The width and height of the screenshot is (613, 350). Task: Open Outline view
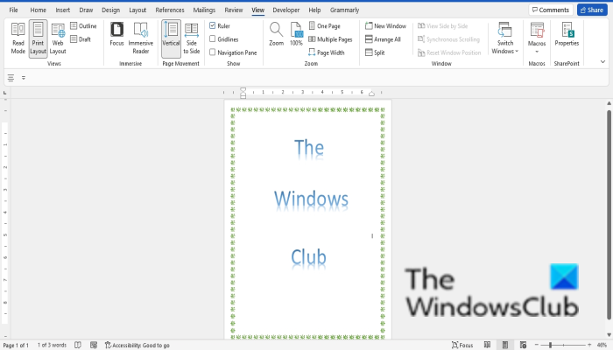click(83, 25)
